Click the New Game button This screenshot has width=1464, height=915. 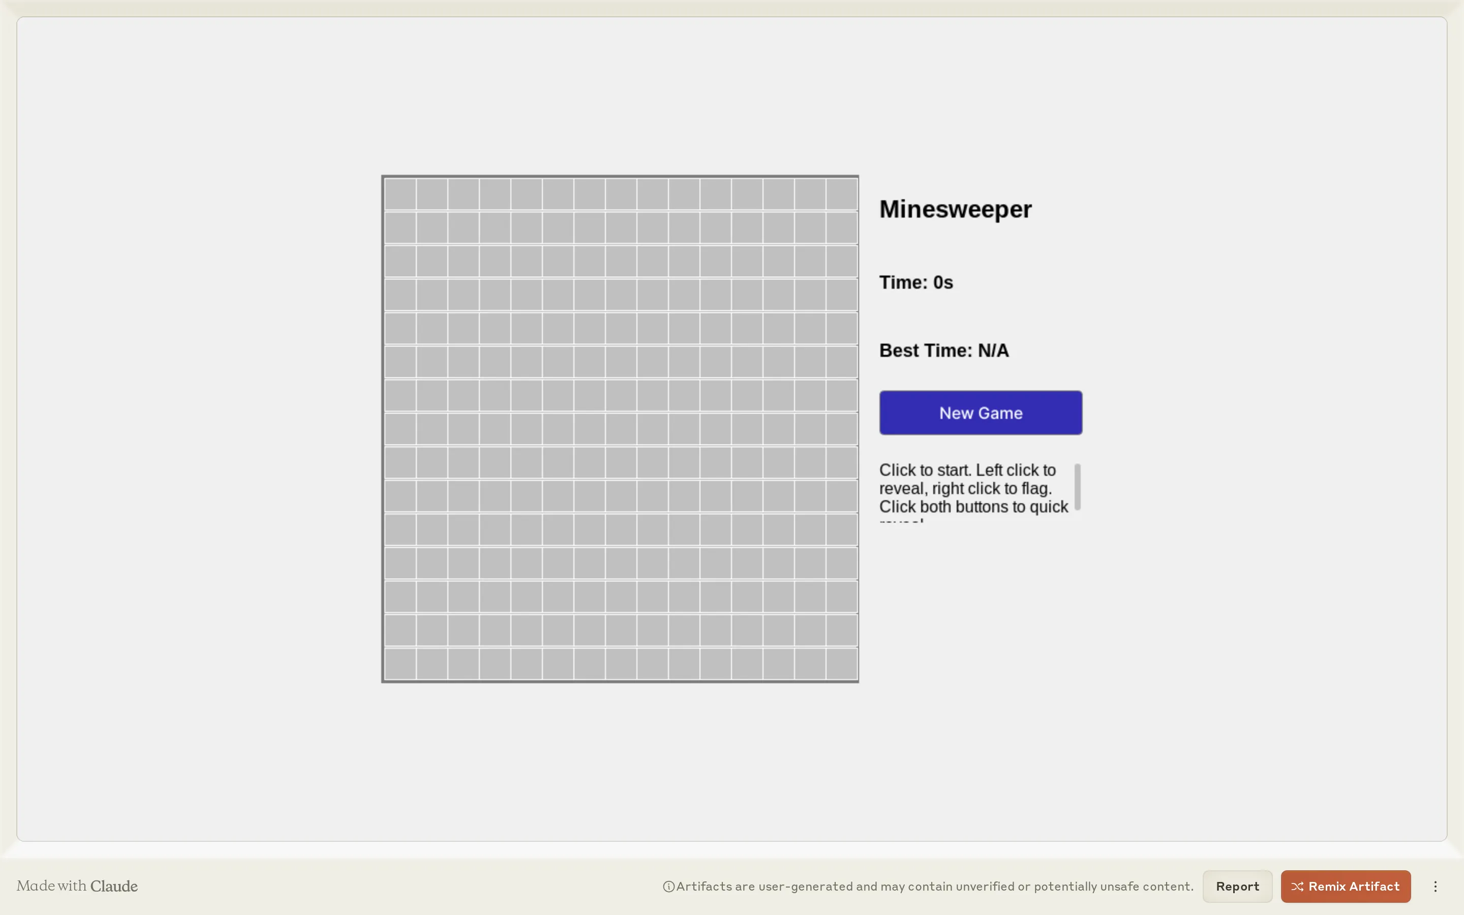(x=980, y=413)
